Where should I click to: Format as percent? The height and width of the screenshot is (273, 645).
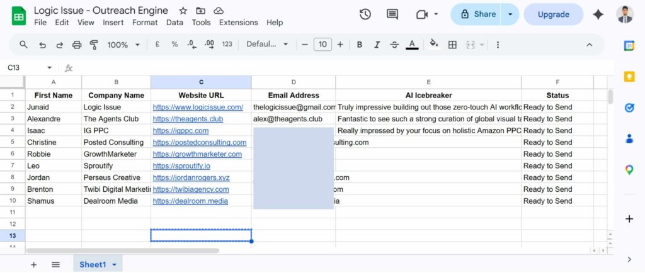[x=175, y=44]
